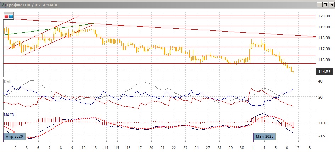
Task: Click the График EUR/JPY 4 ЧАСА title
Action: click(x=33, y=4)
